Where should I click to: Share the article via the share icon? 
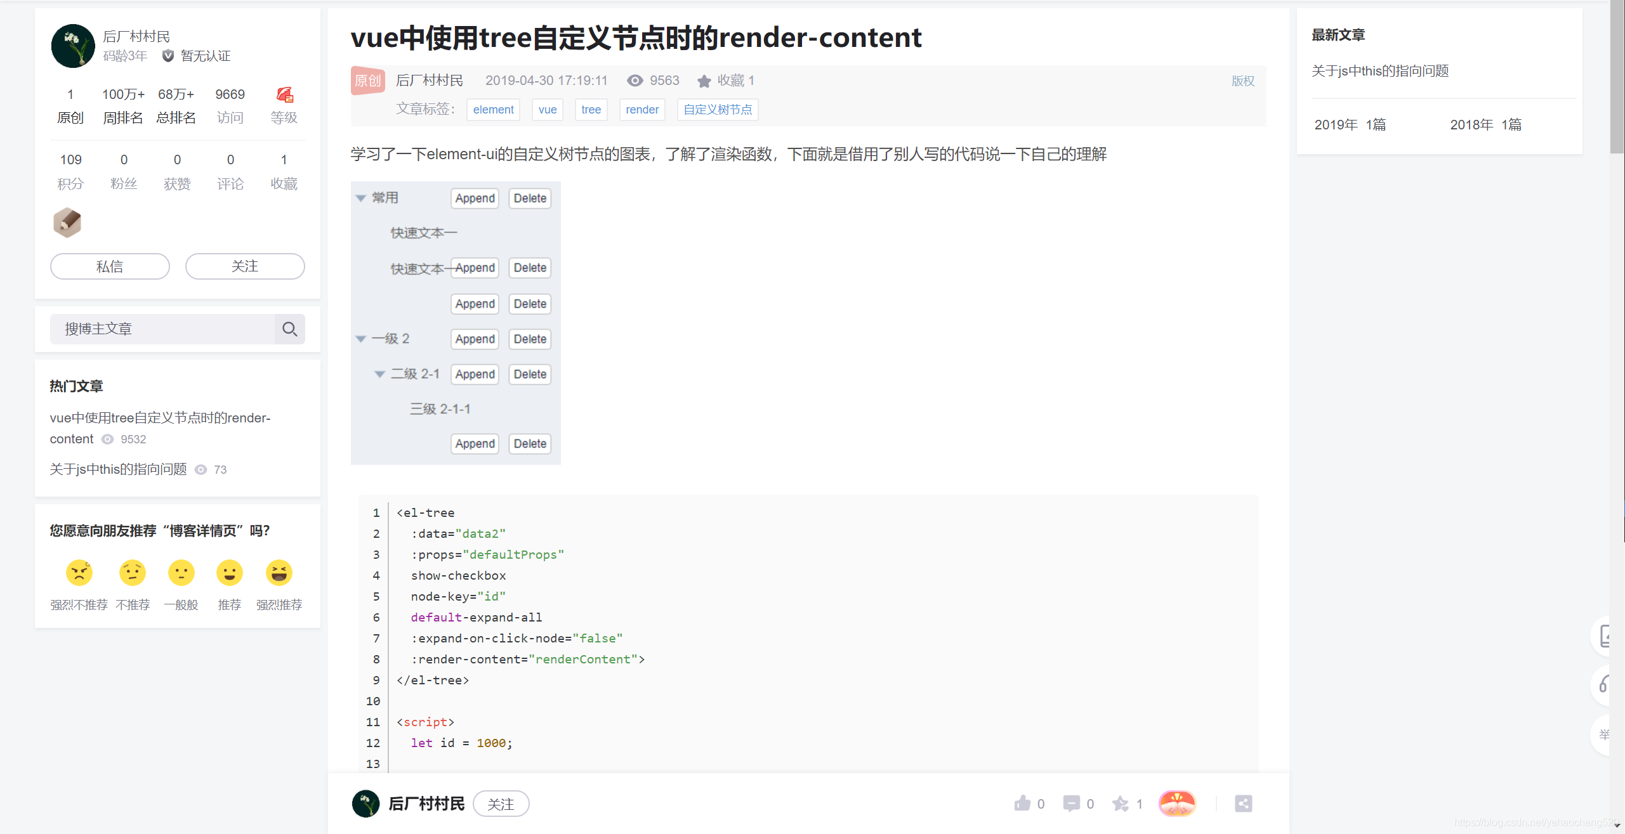(1243, 803)
